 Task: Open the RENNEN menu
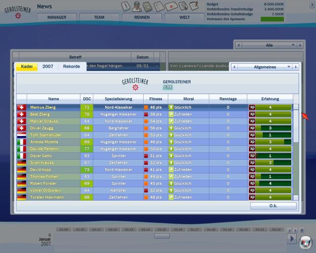tap(142, 17)
